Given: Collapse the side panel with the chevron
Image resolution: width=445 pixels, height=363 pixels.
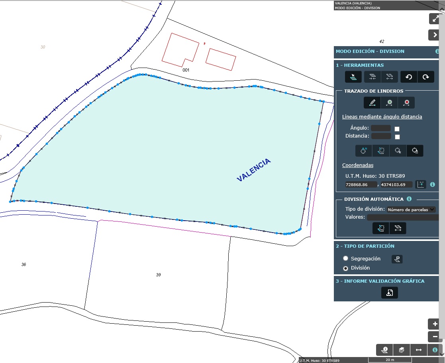Looking at the screenshot, I should pyautogui.click(x=435, y=35).
